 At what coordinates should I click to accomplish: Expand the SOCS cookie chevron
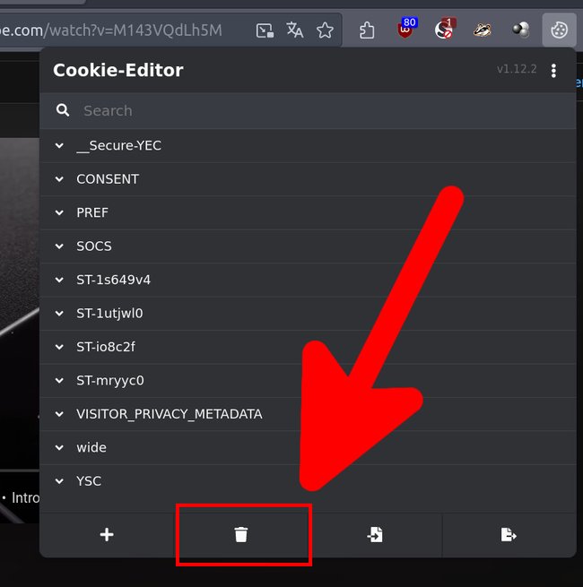[x=59, y=246]
